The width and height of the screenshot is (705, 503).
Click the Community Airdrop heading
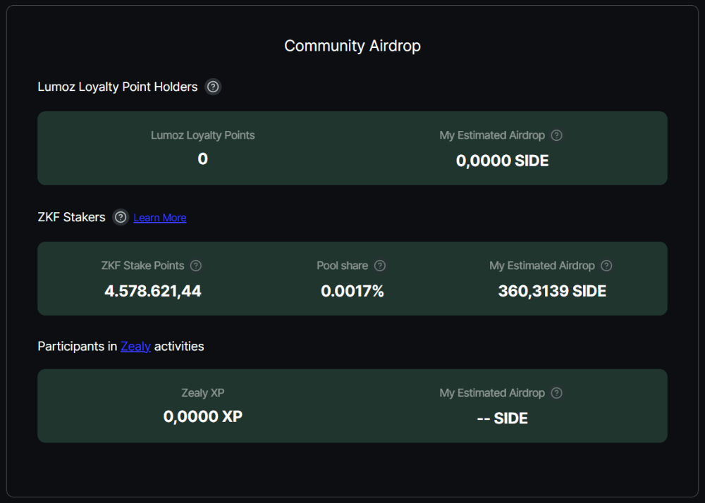pos(352,46)
